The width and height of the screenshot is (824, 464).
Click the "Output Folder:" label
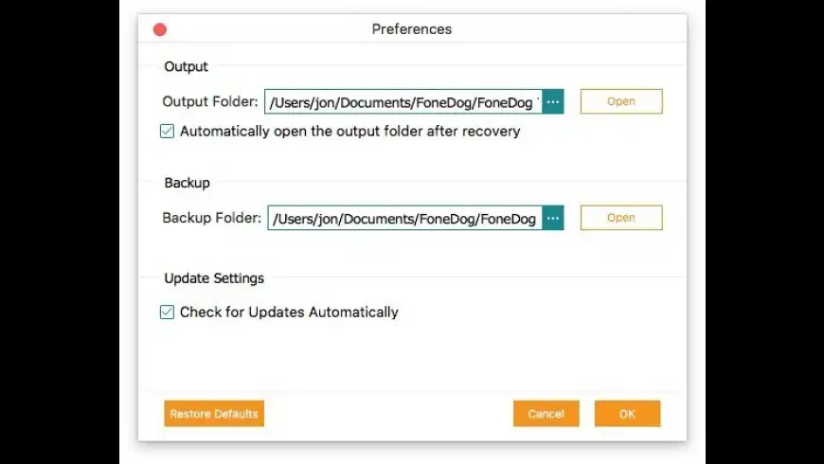tap(210, 101)
